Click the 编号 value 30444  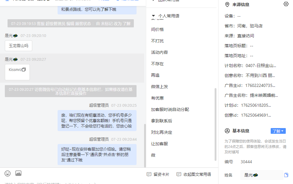(x=246, y=162)
